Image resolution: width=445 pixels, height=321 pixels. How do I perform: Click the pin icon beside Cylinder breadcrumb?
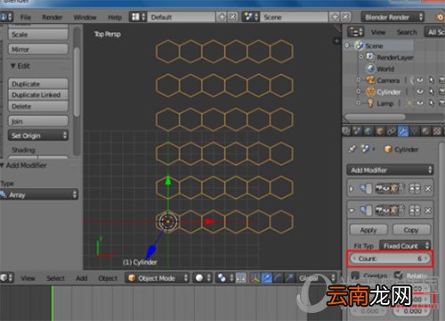[x=352, y=149]
